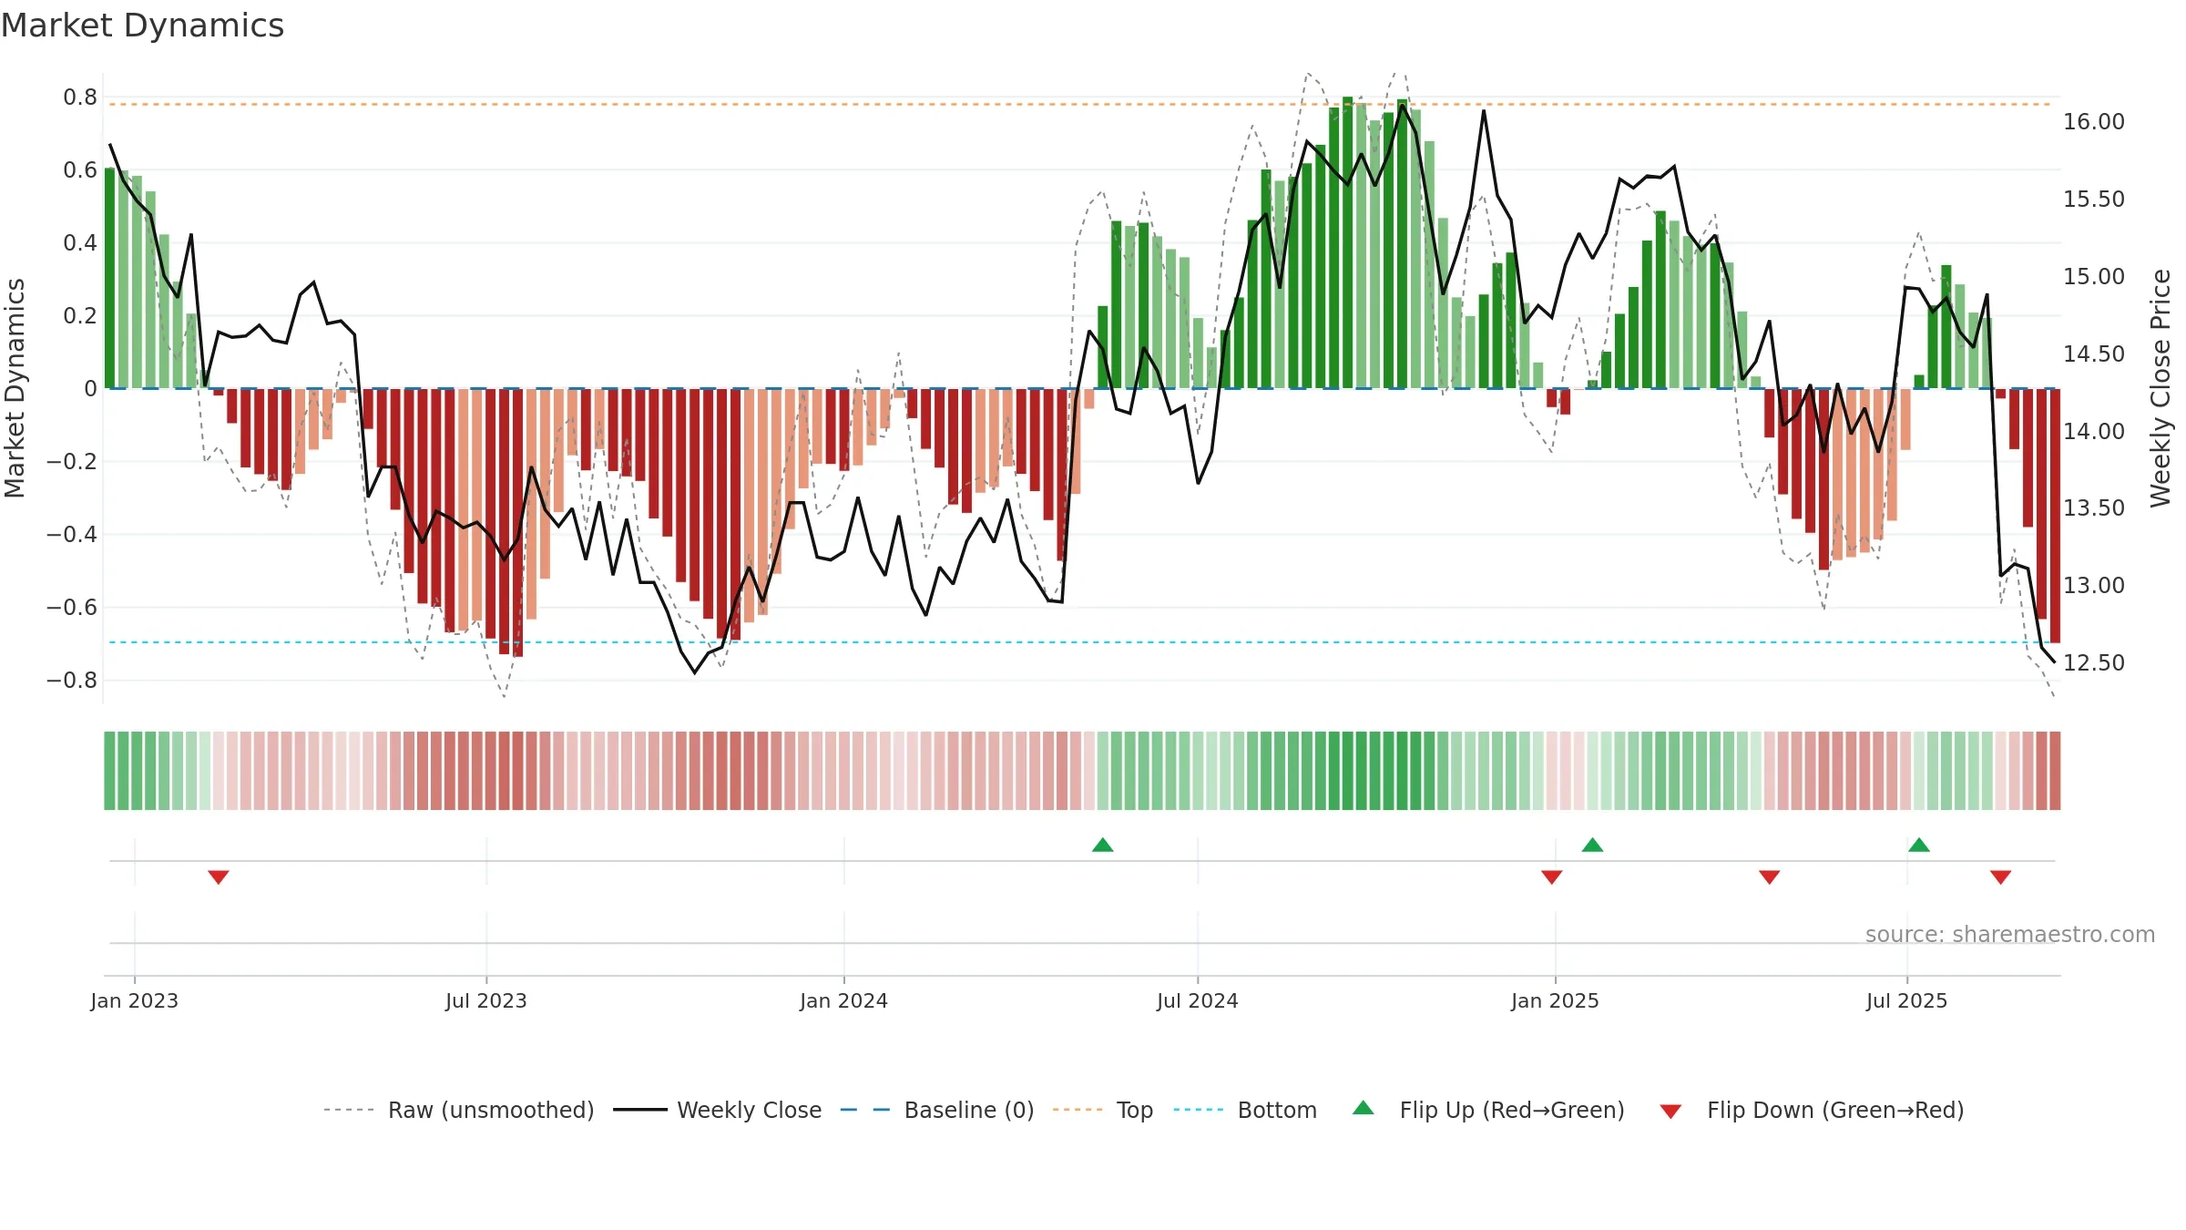
Task: Click the source: sharemaestro.com text
Action: (x=2010, y=934)
